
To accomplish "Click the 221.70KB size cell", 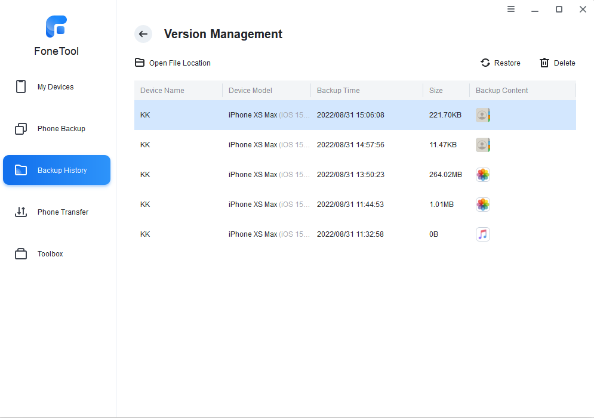I will click(x=445, y=115).
